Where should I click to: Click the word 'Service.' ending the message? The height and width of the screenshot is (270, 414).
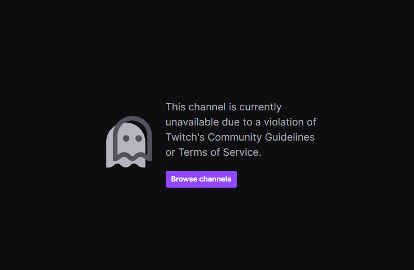click(x=242, y=152)
